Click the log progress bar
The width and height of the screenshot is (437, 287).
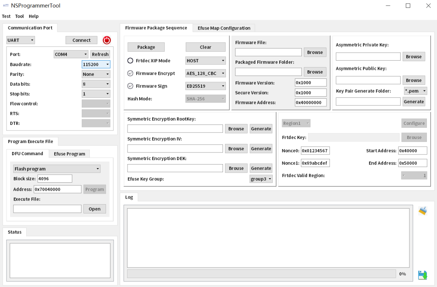click(x=261, y=274)
